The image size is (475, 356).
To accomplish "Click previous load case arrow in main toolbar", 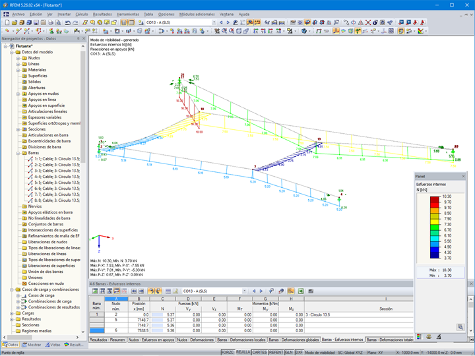I will (x=221, y=22).
